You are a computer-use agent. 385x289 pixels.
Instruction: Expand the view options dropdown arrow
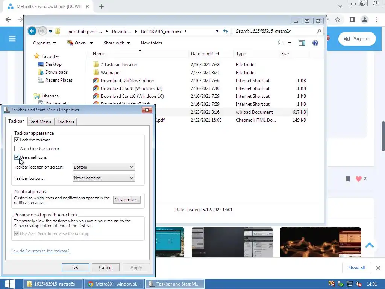click(x=290, y=43)
